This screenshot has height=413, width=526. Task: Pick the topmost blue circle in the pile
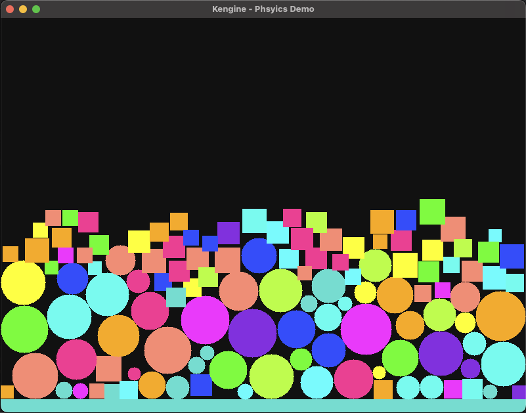point(259,255)
